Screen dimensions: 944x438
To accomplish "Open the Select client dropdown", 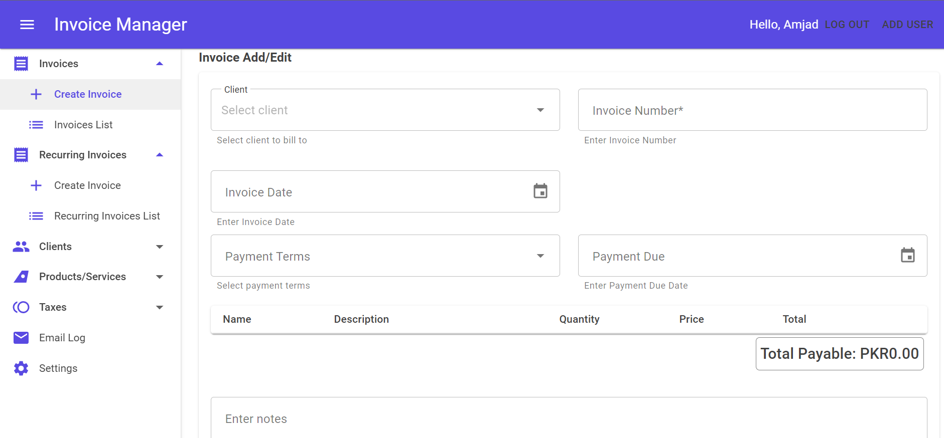I will (385, 110).
